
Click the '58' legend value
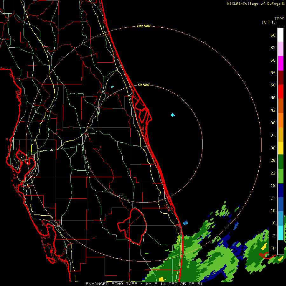point(273,60)
